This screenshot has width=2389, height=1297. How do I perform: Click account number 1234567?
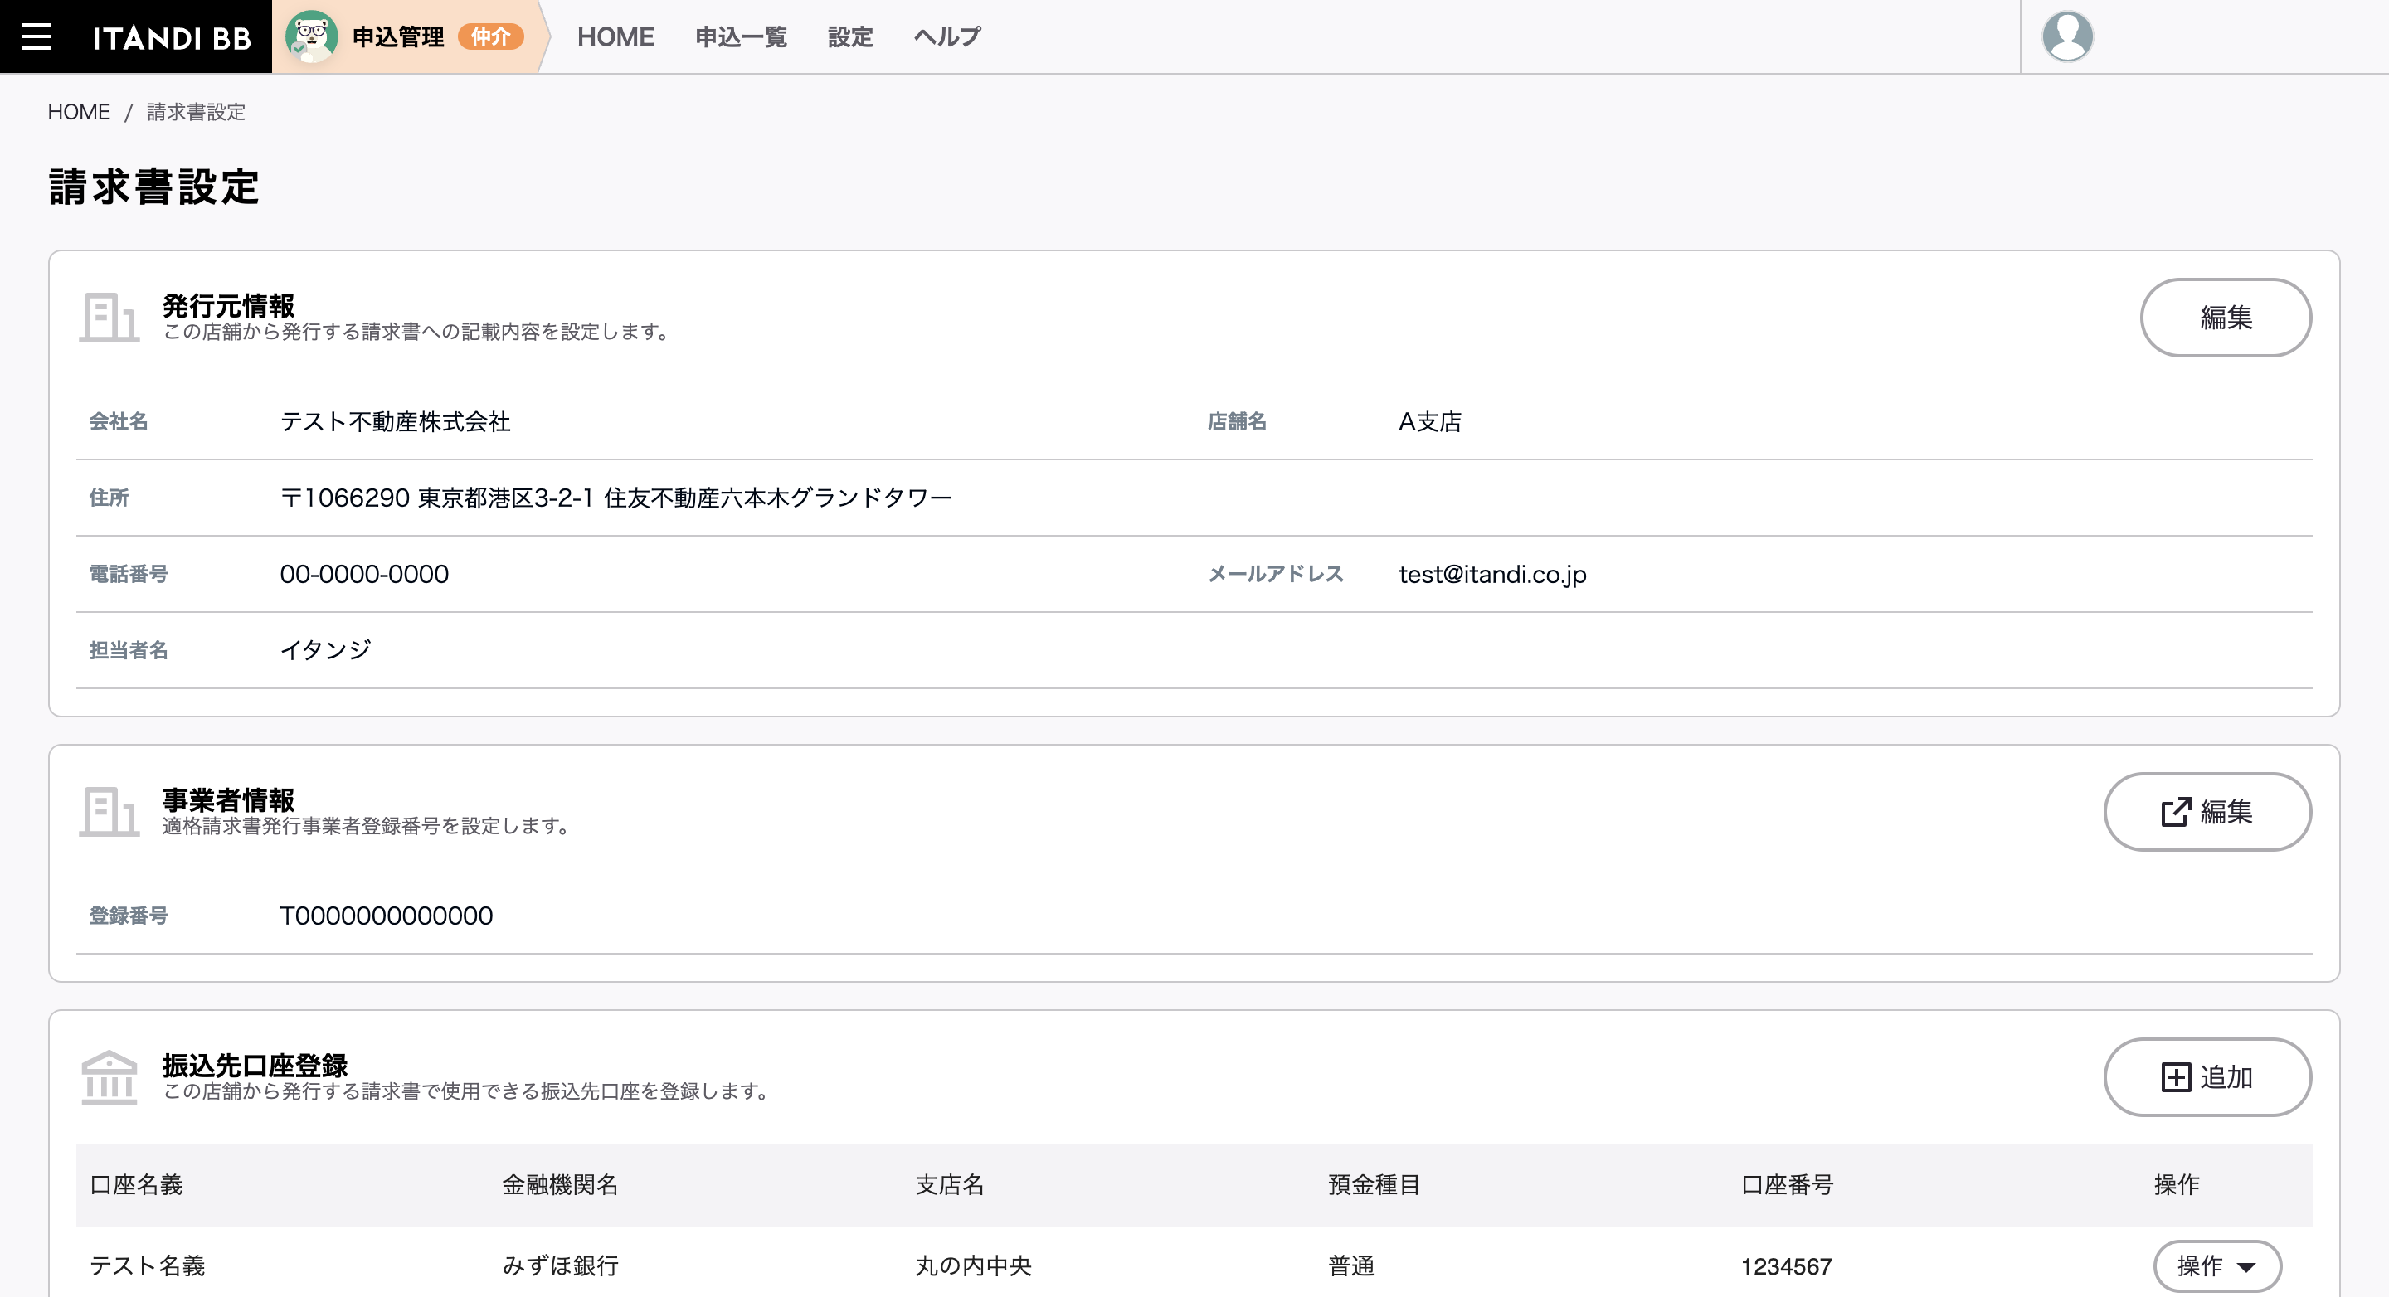click(1786, 1265)
